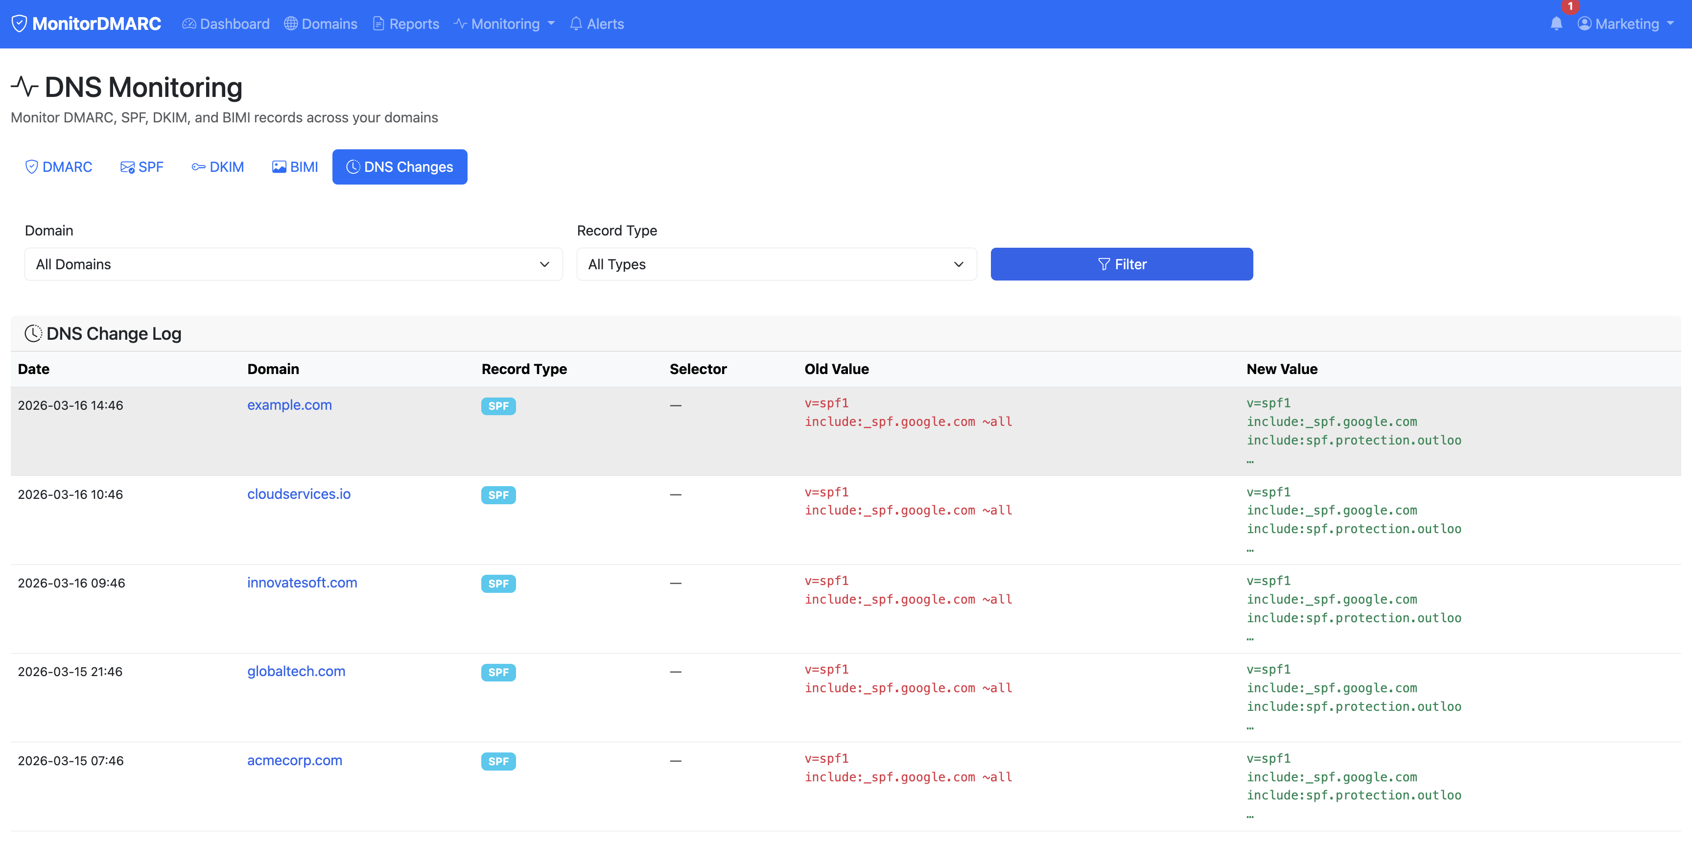The image size is (1692, 844).
Task: Click the old SPF value for innovatesoft.com
Action: pyautogui.click(x=908, y=590)
